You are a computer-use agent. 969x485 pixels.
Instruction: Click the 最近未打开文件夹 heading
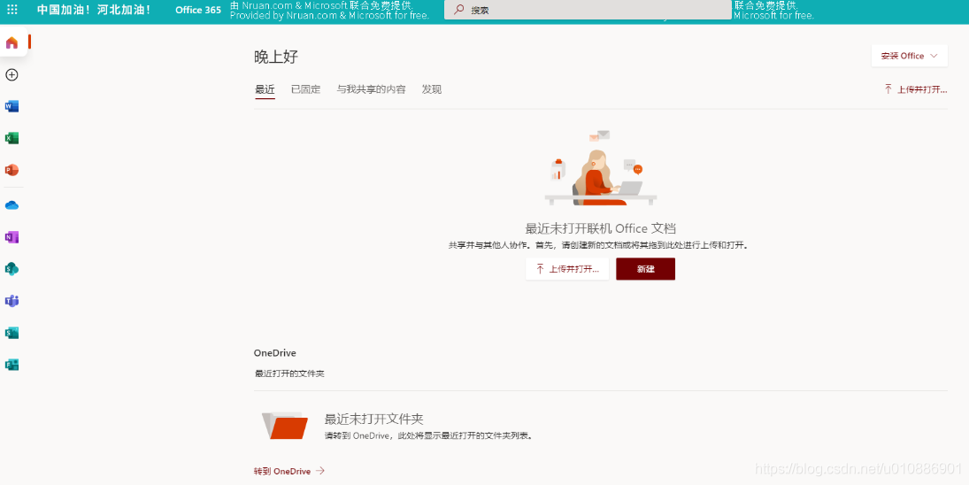(373, 419)
